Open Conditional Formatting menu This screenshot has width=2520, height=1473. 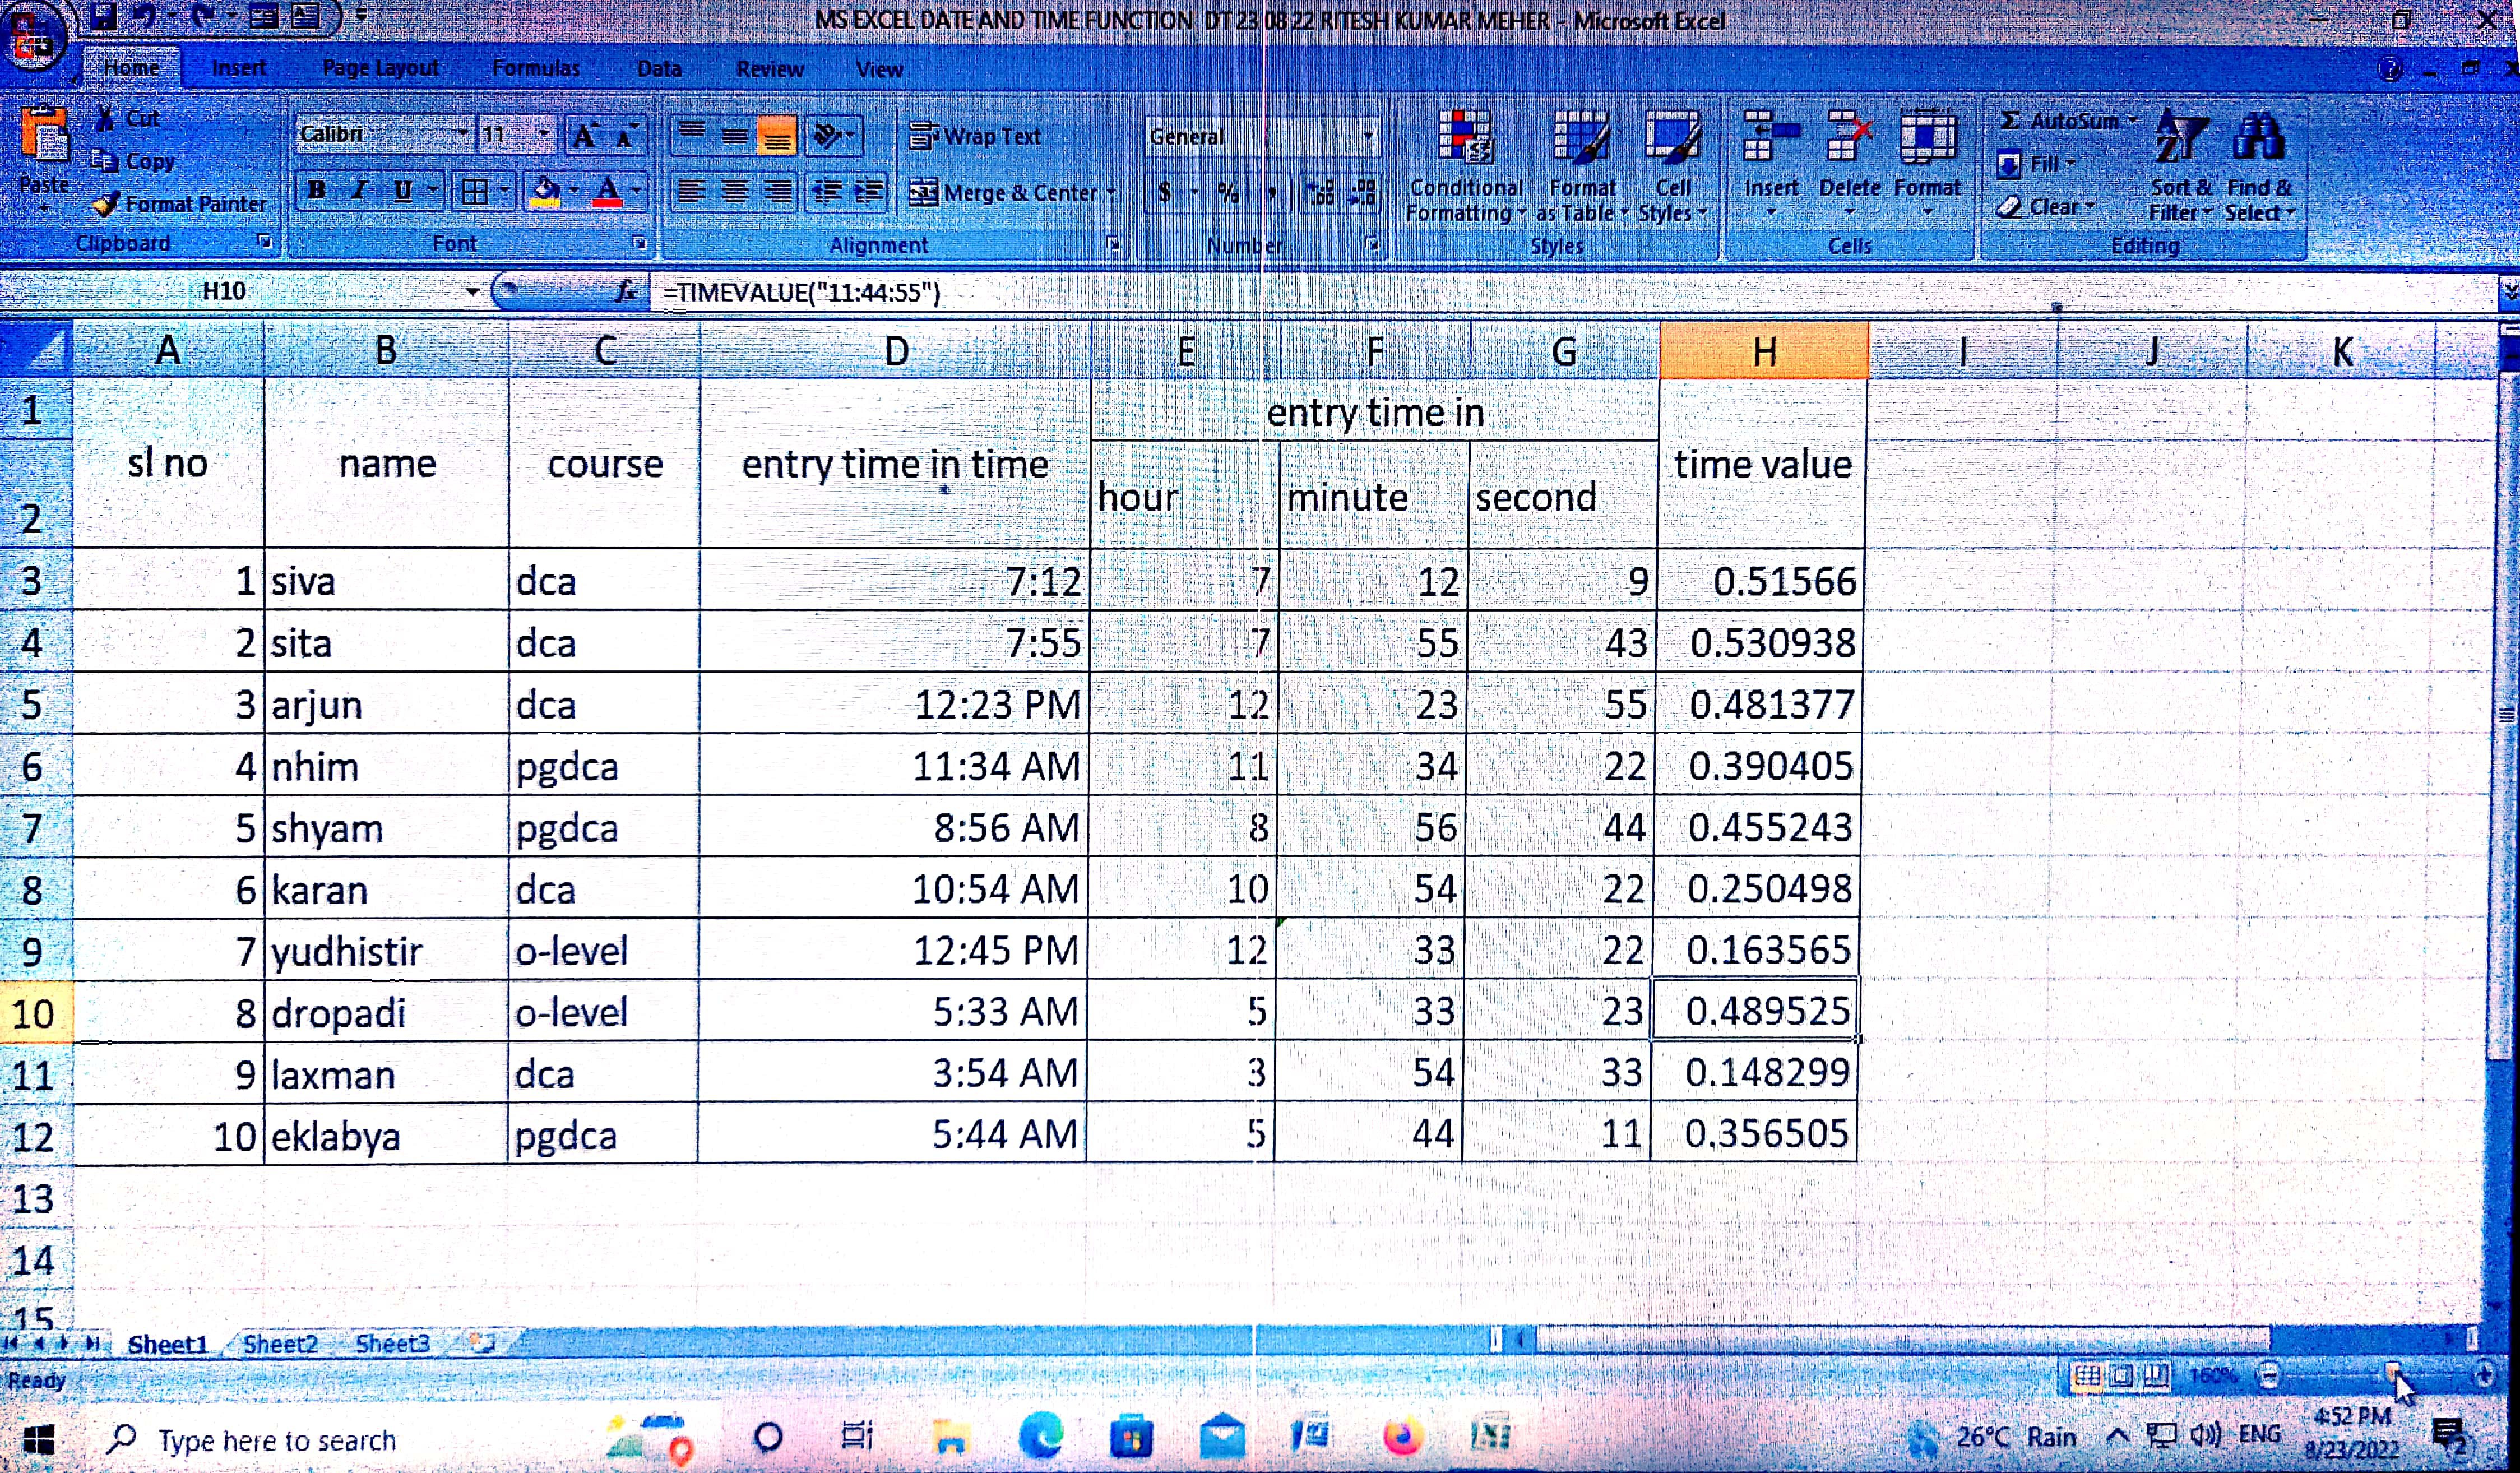click(x=1465, y=165)
